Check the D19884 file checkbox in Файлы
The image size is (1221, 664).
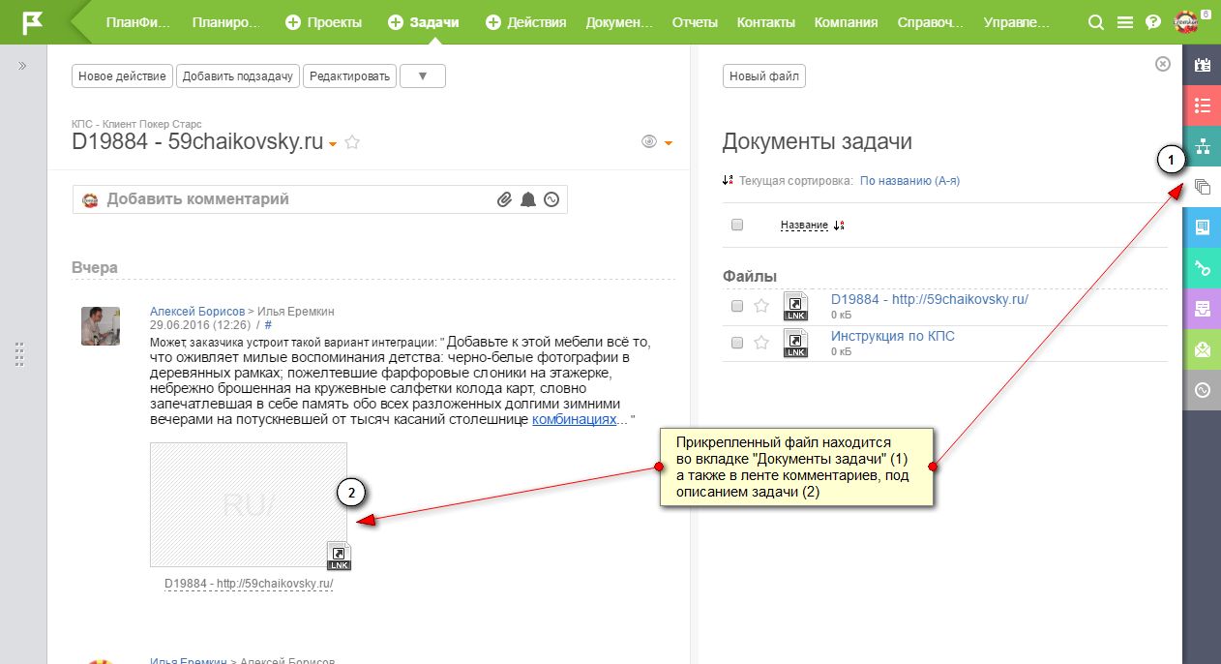(737, 306)
